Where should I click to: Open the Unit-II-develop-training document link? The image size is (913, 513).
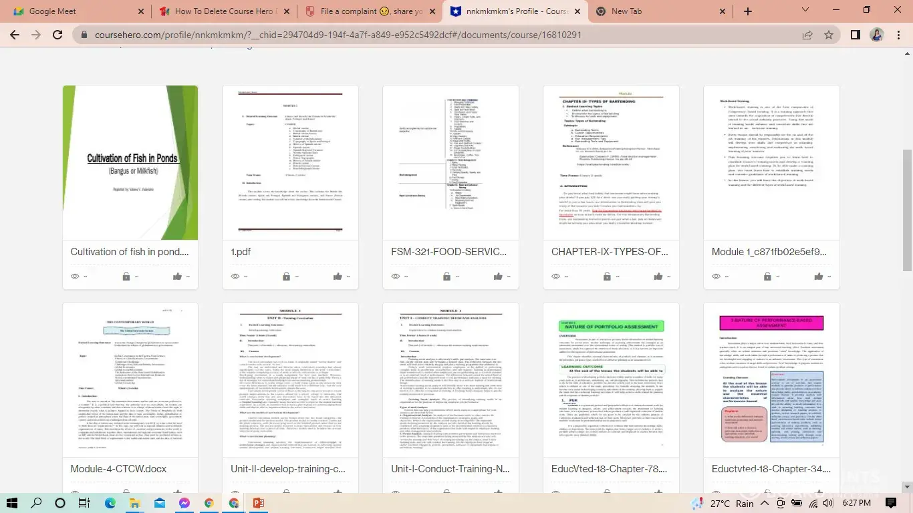(x=288, y=469)
